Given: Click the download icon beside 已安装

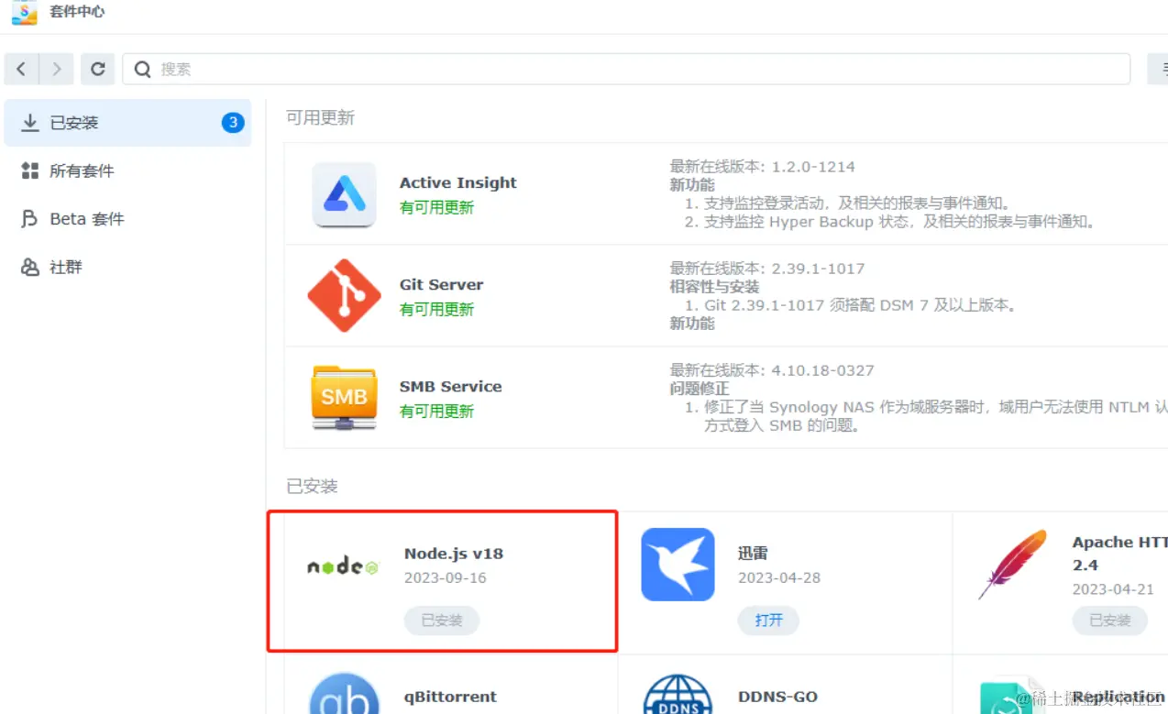Looking at the screenshot, I should [30, 123].
